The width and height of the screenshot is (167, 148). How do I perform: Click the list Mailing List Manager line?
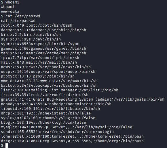[60, 90]
